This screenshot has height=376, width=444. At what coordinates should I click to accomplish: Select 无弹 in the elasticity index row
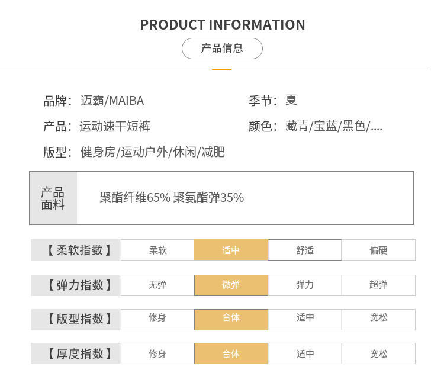click(x=157, y=285)
